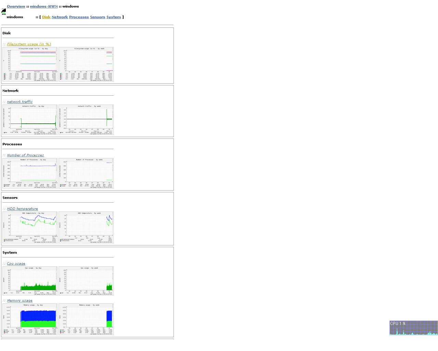Open the Overview breadcrumb link
The width and height of the screenshot is (438, 351).
coord(16,7)
